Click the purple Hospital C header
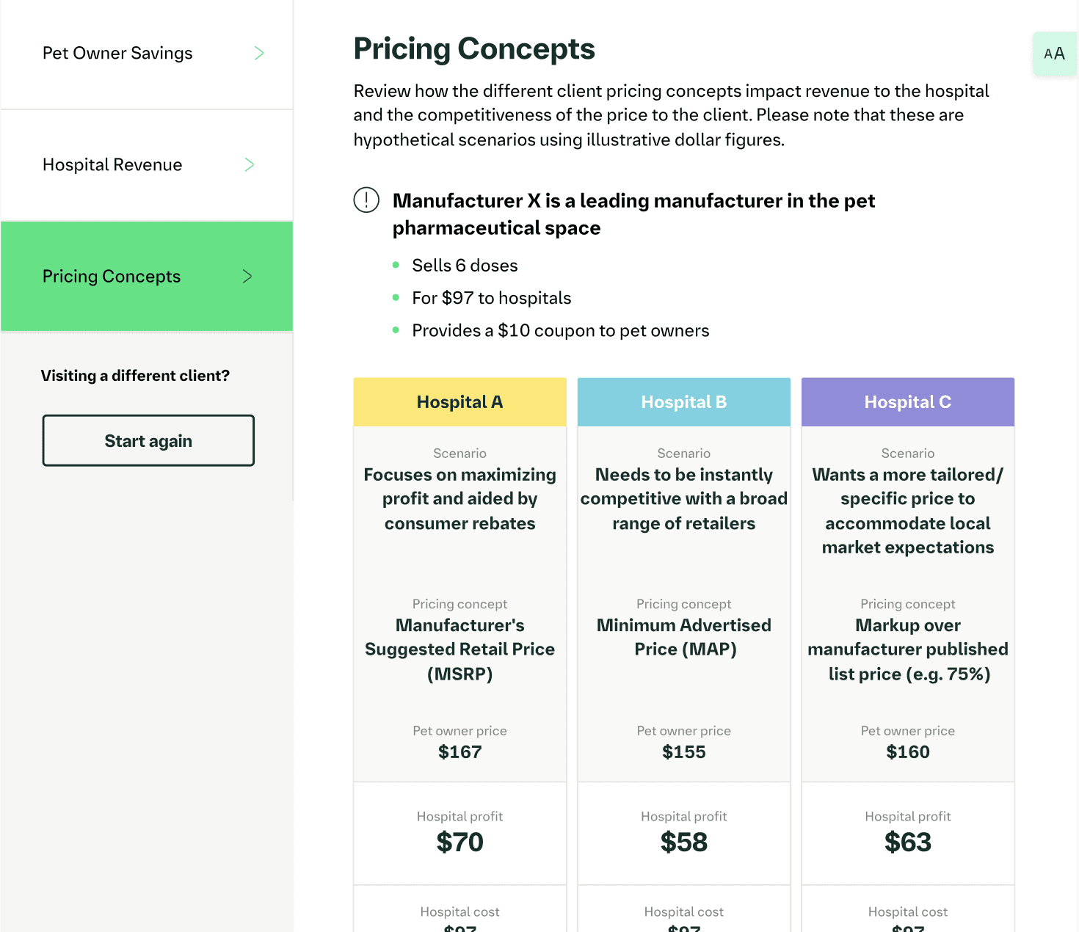Screen dimensions: 1079x932 pos(908,402)
